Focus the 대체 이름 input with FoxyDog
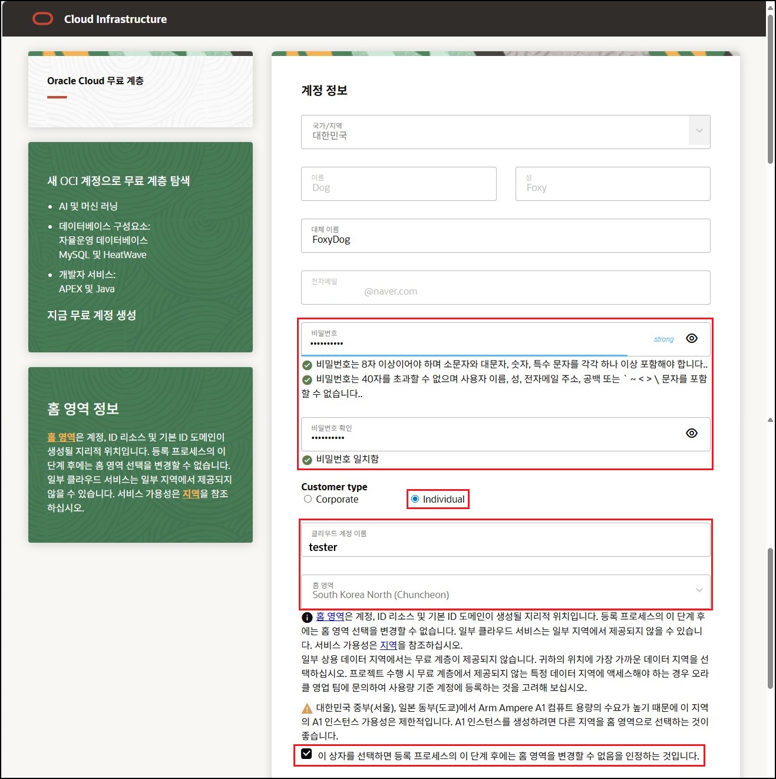Image resolution: width=776 pixels, height=779 pixels. [x=506, y=236]
